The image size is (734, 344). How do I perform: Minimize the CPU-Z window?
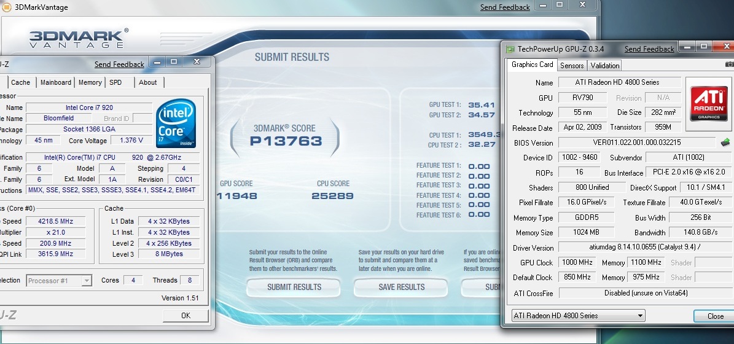[x=157, y=61]
